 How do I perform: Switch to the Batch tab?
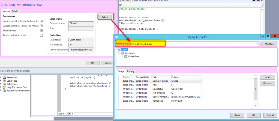(15, 11)
